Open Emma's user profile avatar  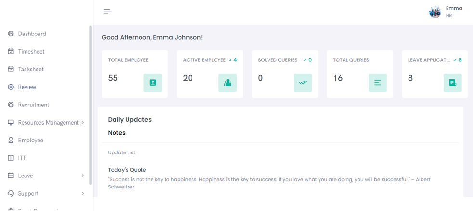pos(435,12)
